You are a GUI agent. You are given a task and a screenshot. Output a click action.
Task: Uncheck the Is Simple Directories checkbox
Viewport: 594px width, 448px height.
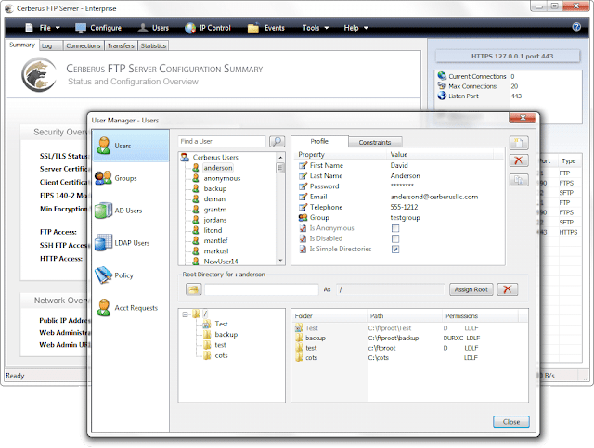pos(395,250)
